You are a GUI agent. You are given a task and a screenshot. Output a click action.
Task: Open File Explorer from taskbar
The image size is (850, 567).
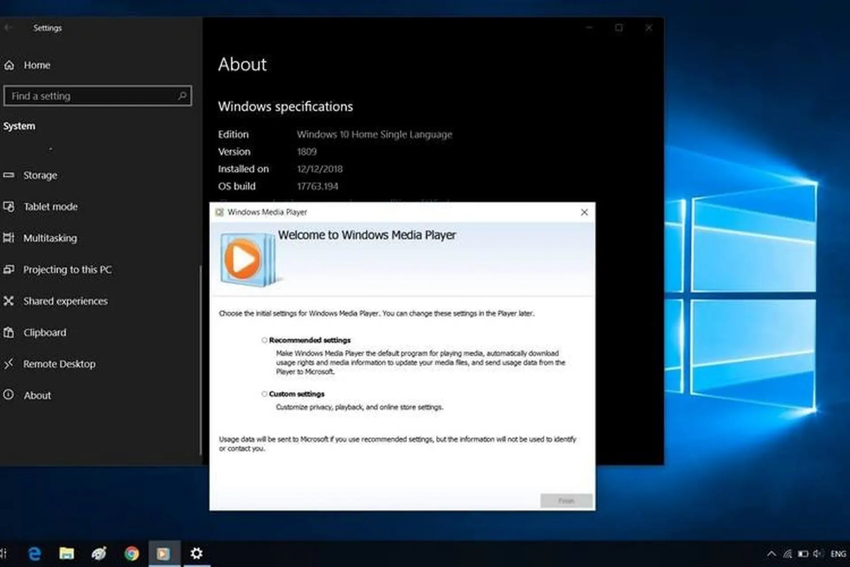(66, 554)
